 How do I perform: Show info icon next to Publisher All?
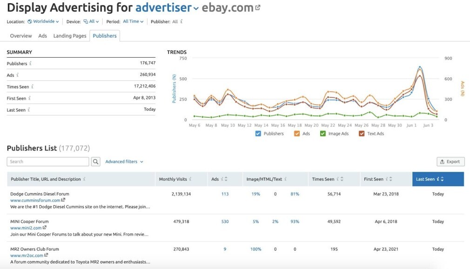pyautogui.click(x=181, y=21)
